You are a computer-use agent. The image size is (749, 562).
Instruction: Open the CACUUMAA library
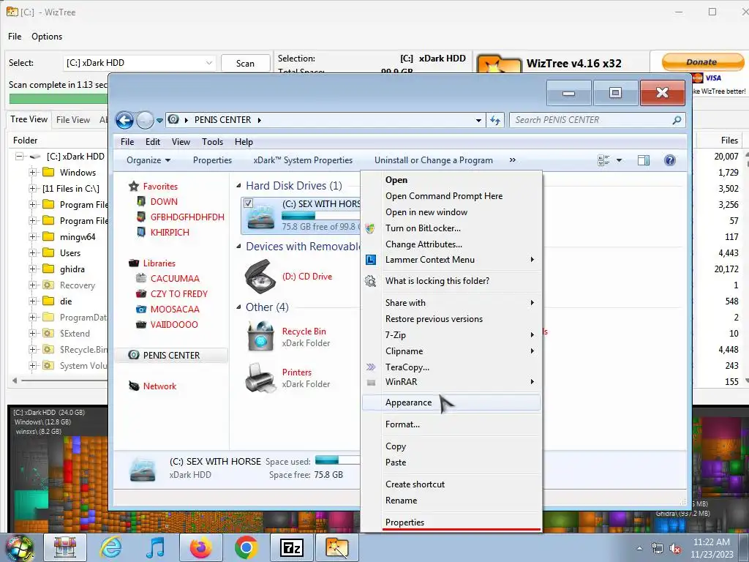175,279
